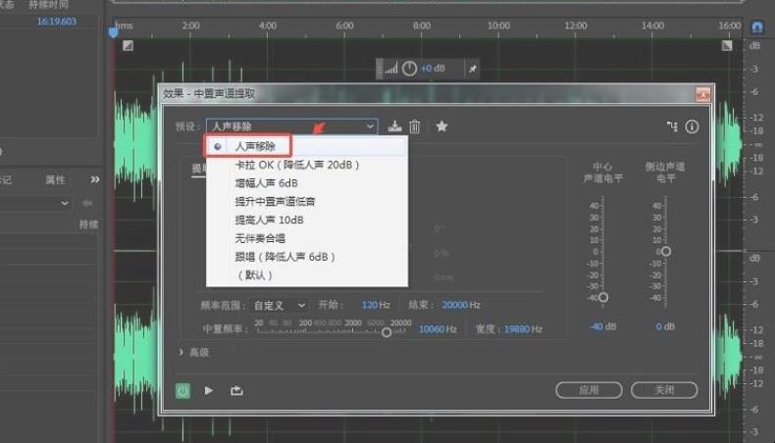Click the 12:00 mark on timeline ruler
The image size is (775, 443).
point(575,25)
